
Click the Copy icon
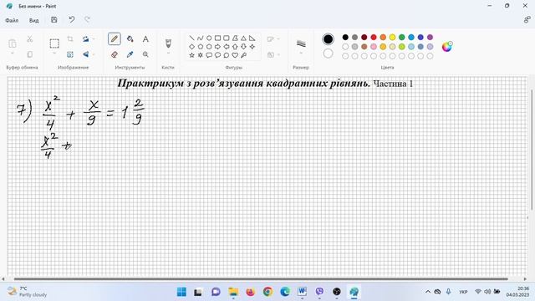point(30,54)
